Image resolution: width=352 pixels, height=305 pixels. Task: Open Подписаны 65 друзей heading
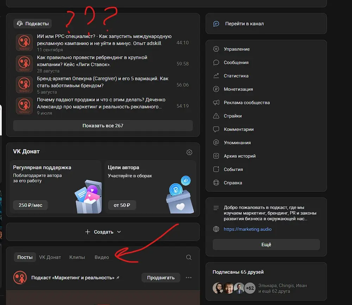click(238, 272)
